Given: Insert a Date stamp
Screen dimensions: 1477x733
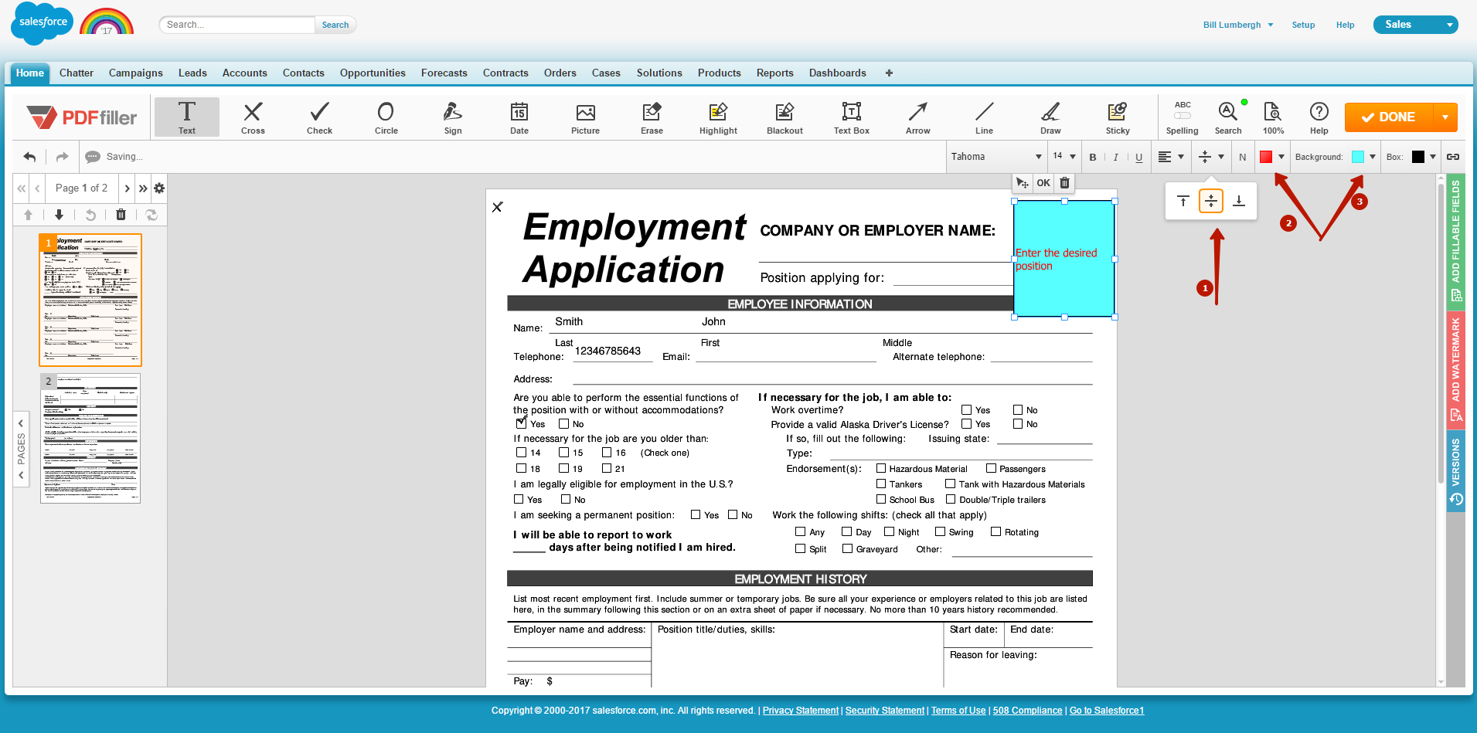Looking at the screenshot, I should tap(519, 117).
